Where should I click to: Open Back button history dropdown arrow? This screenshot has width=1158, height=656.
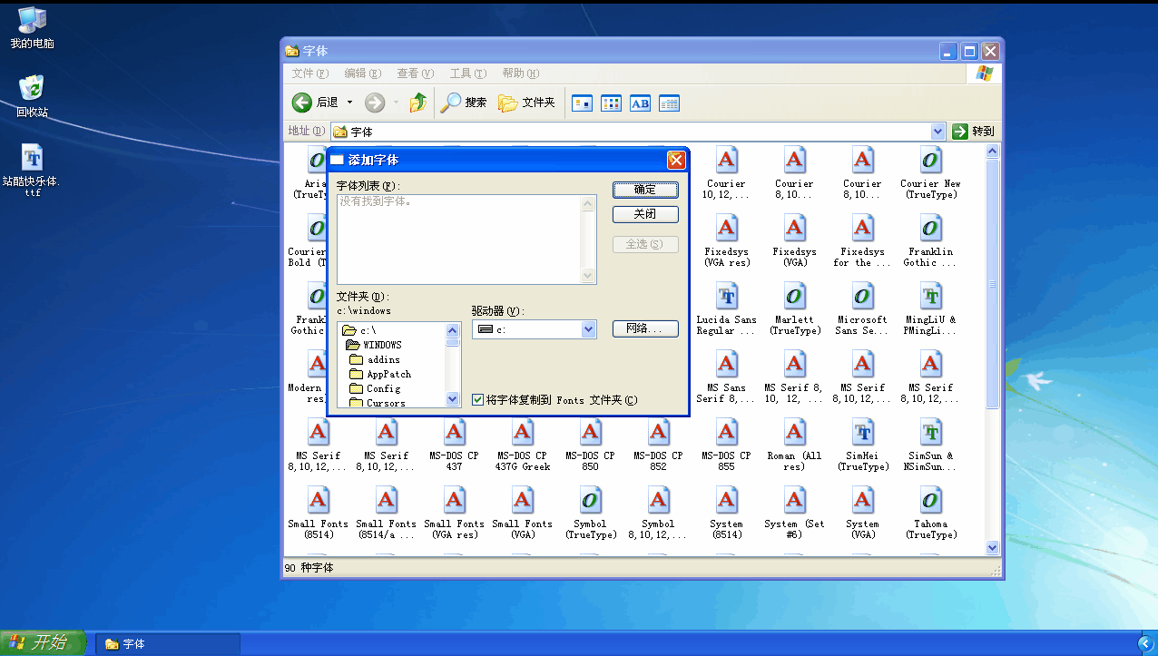(349, 103)
